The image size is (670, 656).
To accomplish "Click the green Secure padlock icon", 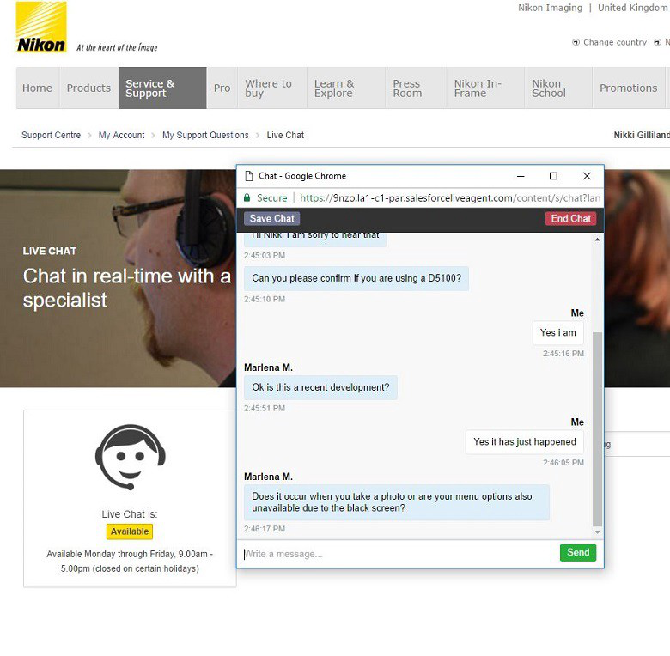I will (247, 197).
